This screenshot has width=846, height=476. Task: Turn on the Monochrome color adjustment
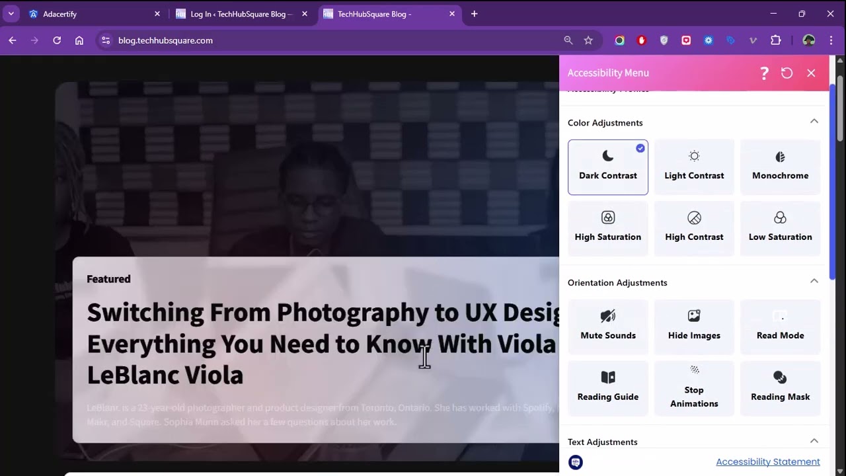coord(780,167)
